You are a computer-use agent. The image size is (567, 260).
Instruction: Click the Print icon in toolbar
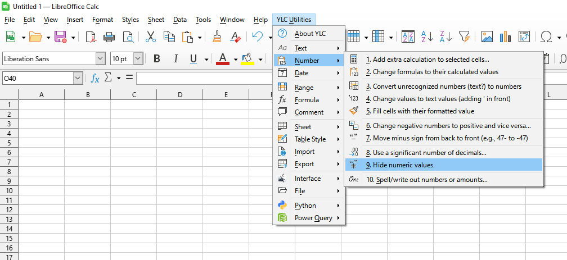109,37
